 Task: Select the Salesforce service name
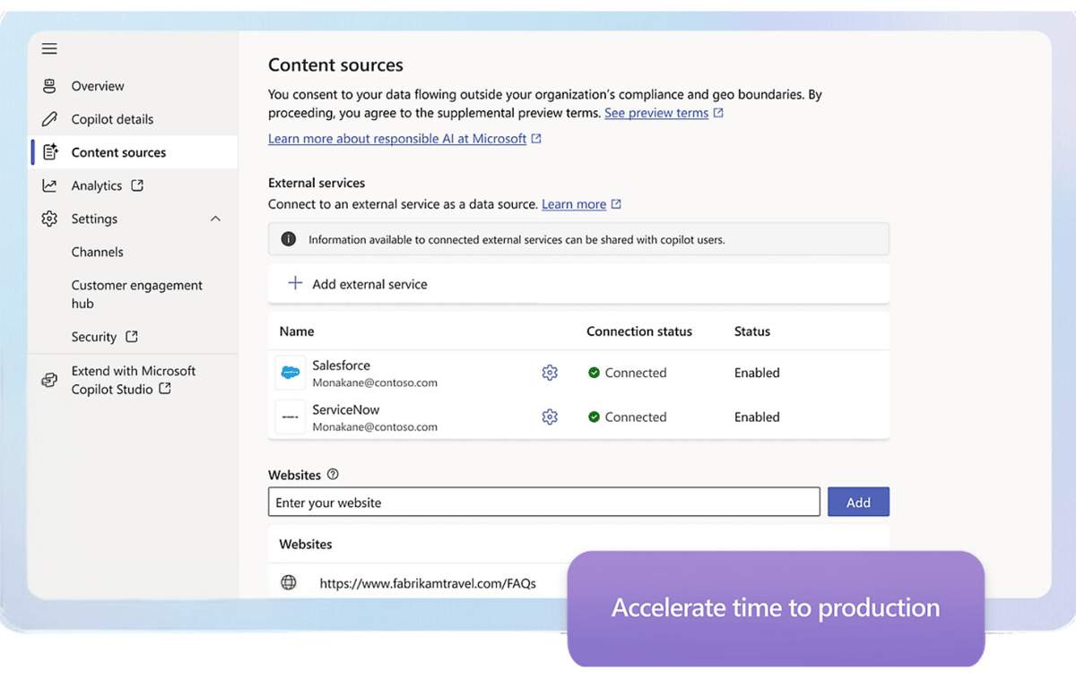pyautogui.click(x=341, y=365)
